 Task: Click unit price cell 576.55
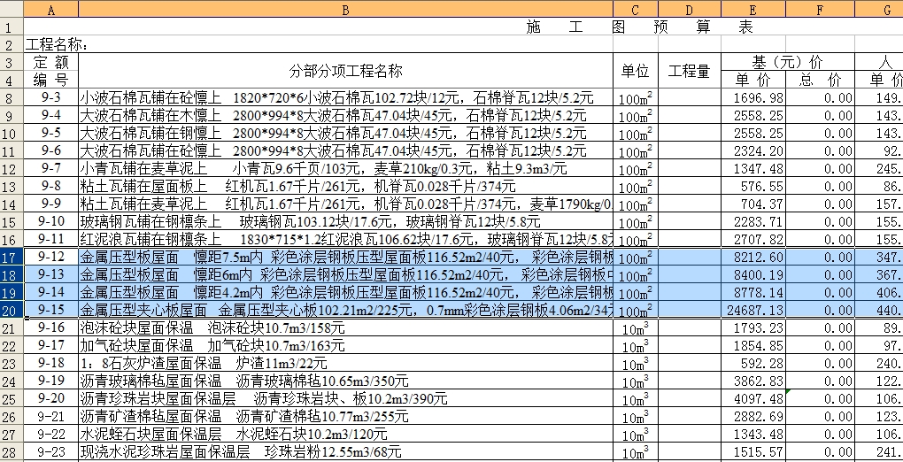tap(753, 186)
